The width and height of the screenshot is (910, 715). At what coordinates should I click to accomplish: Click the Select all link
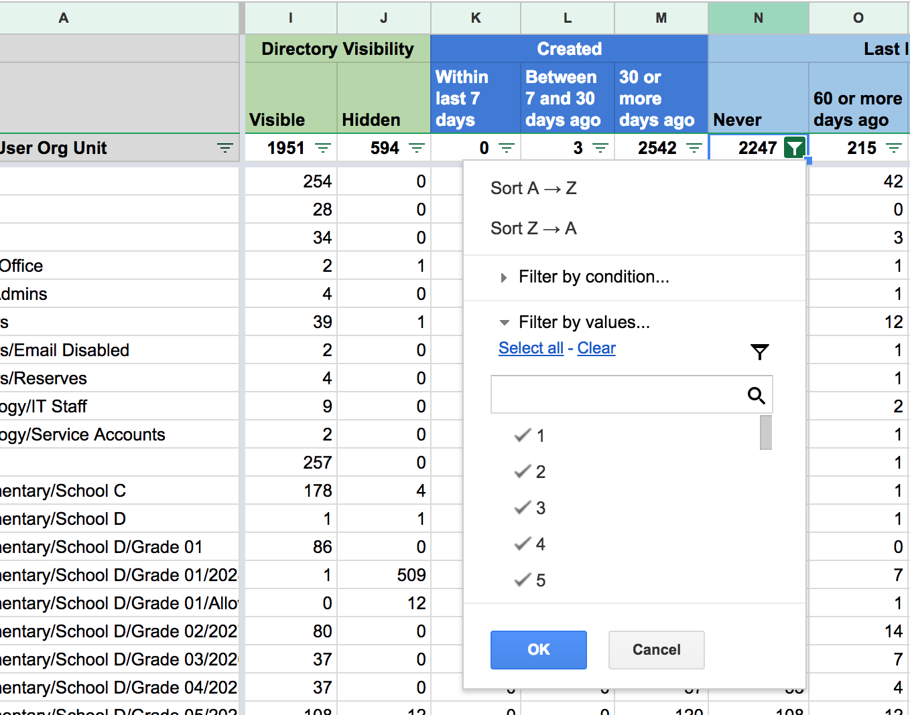tap(531, 348)
